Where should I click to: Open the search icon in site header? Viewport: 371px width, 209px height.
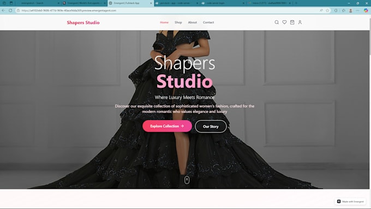pyautogui.click(x=277, y=22)
